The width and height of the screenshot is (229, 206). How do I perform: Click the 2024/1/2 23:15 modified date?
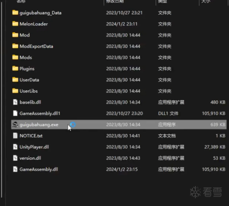[x=122, y=169]
